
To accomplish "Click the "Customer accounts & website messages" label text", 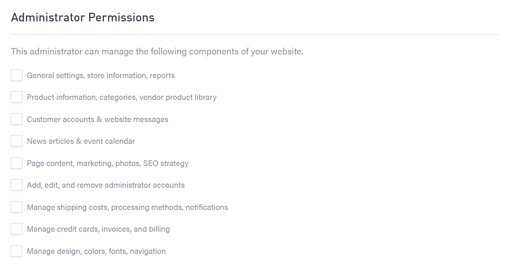I will coord(98,119).
